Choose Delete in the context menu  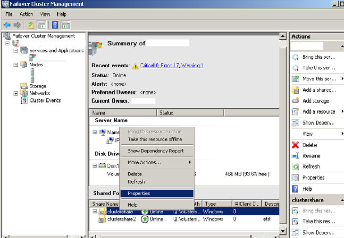[157, 174]
